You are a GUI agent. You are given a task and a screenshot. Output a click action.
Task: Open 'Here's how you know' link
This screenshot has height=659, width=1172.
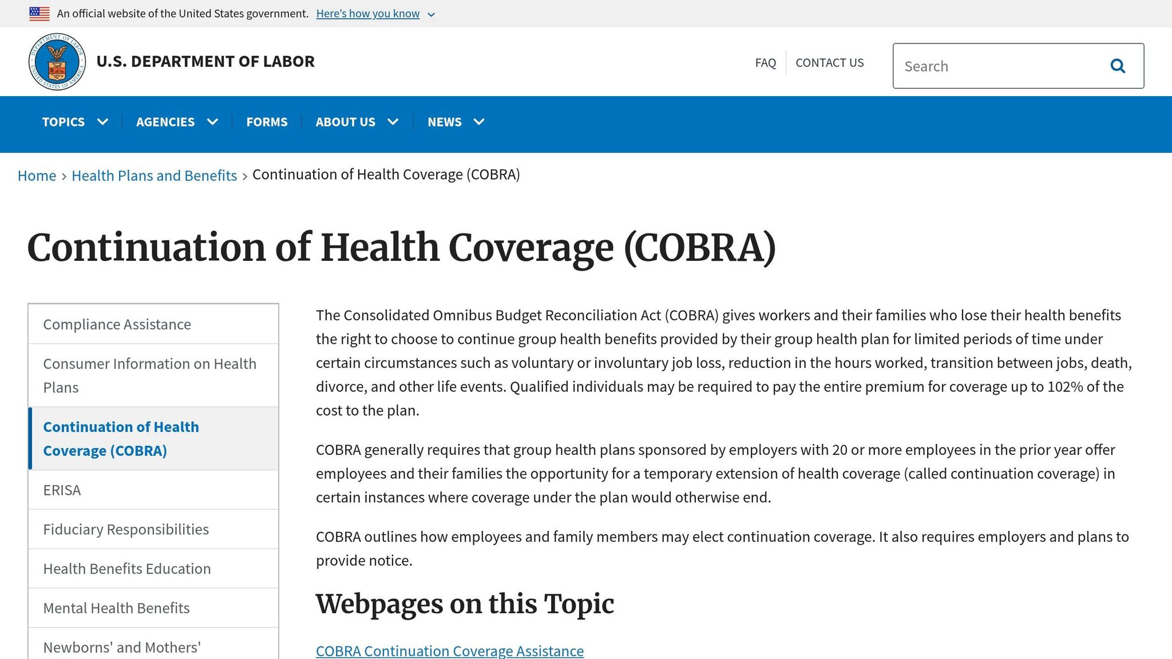click(368, 14)
